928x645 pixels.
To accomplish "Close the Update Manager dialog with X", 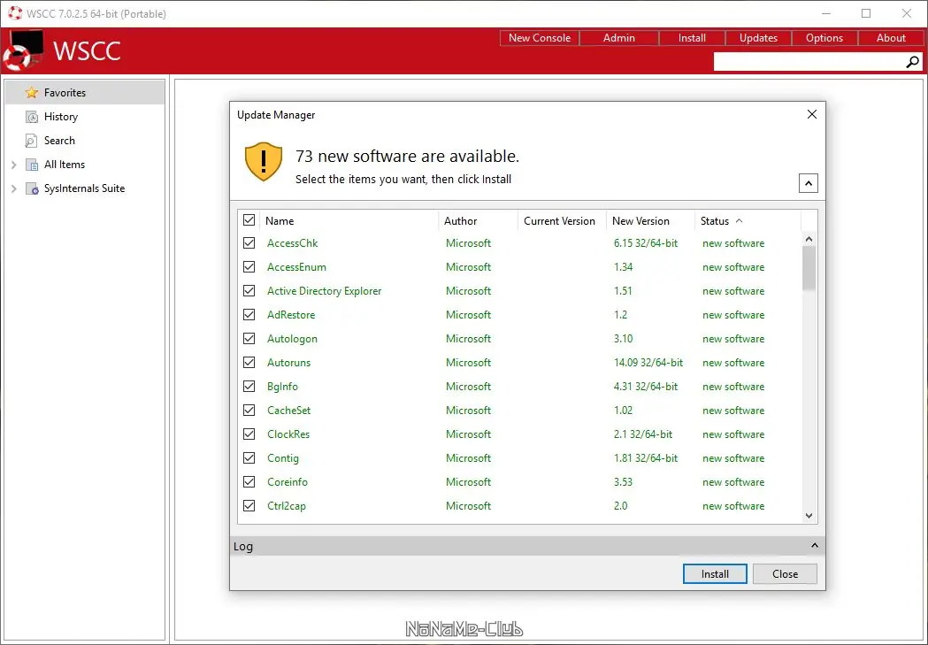I will [812, 114].
